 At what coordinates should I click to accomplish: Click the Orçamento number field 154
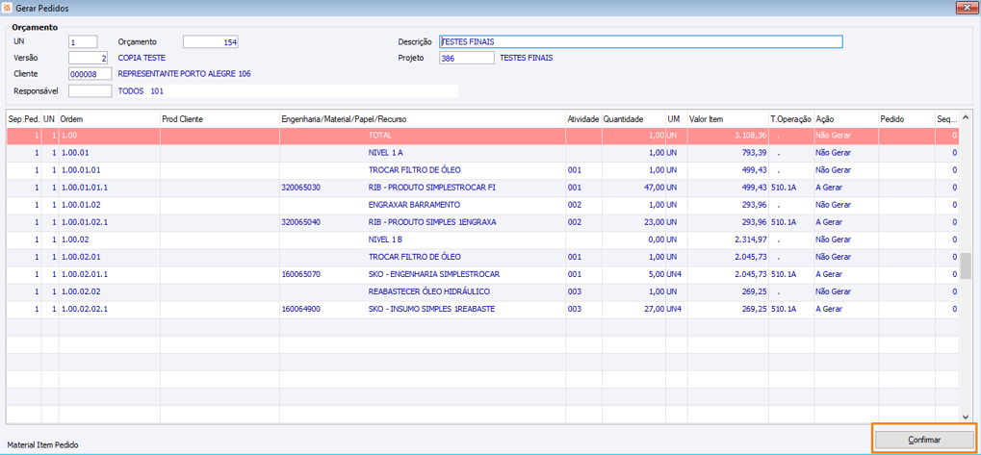[x=211, y=42]
